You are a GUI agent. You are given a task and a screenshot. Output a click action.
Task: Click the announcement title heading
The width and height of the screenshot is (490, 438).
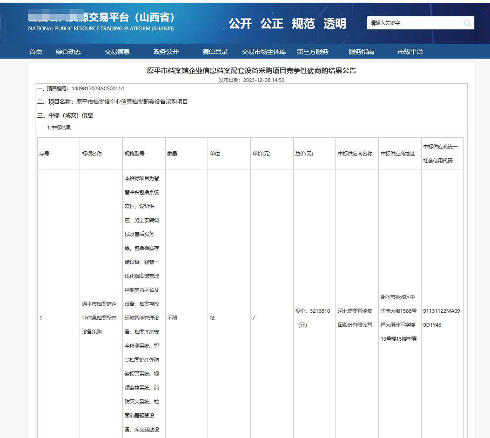(x=245, y=71)
